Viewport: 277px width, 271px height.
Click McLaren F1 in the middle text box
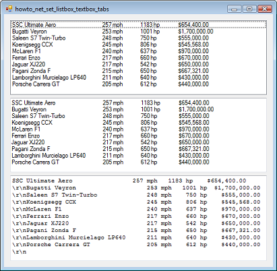click(x=26, y=129)
